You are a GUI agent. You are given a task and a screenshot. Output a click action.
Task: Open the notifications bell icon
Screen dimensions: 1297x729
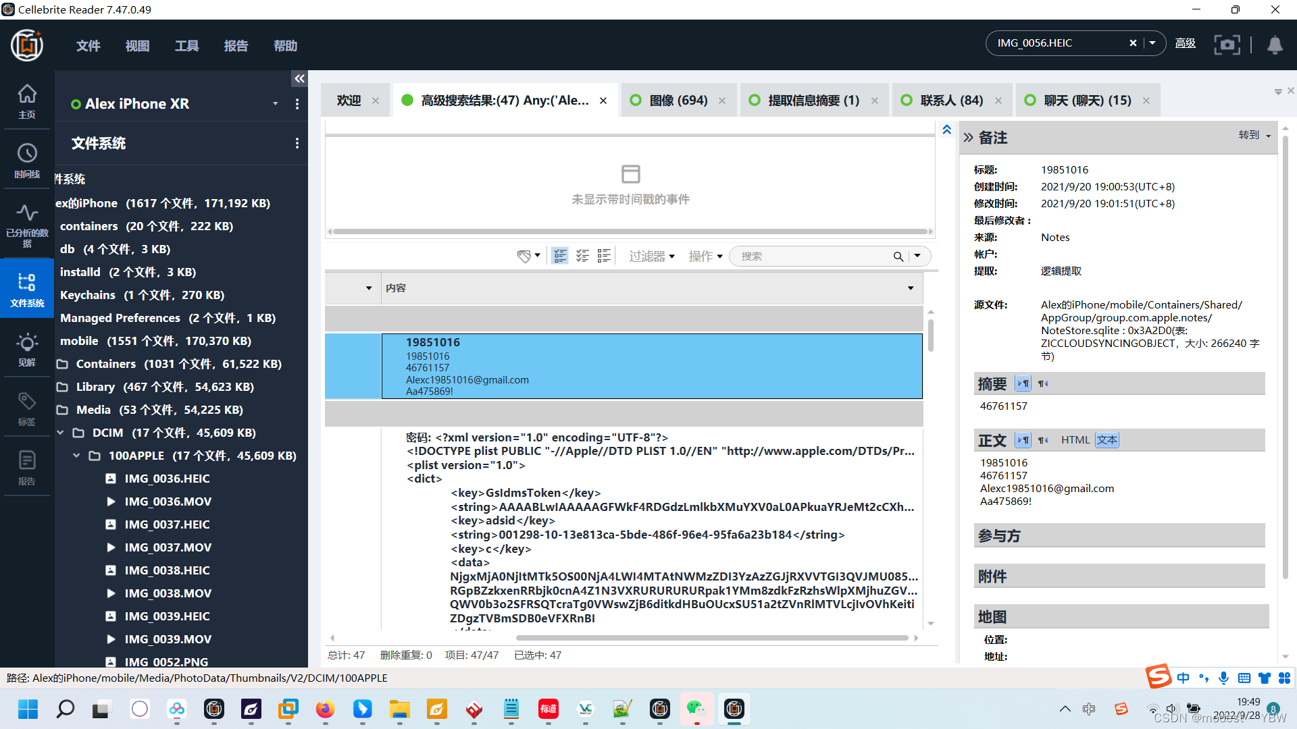point(1275,45)
